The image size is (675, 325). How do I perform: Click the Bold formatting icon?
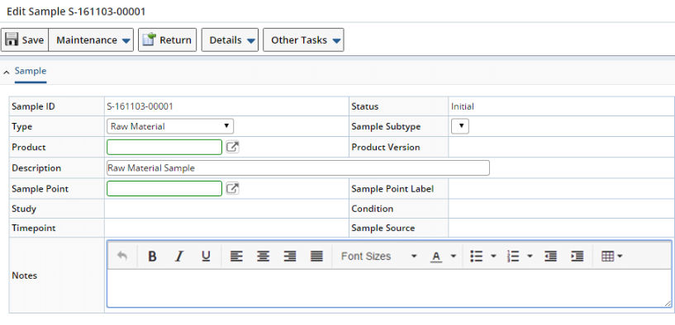coord(152,257)
